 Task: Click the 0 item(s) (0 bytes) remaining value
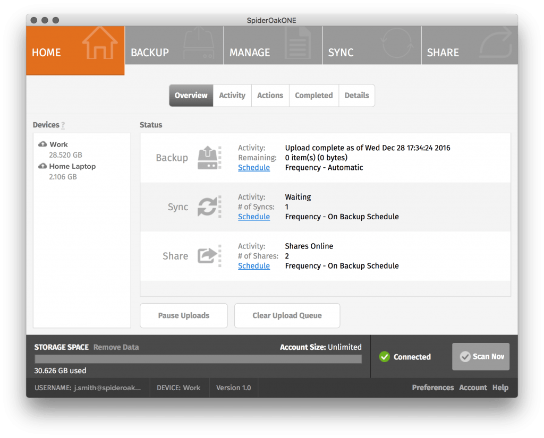[316, 158]
